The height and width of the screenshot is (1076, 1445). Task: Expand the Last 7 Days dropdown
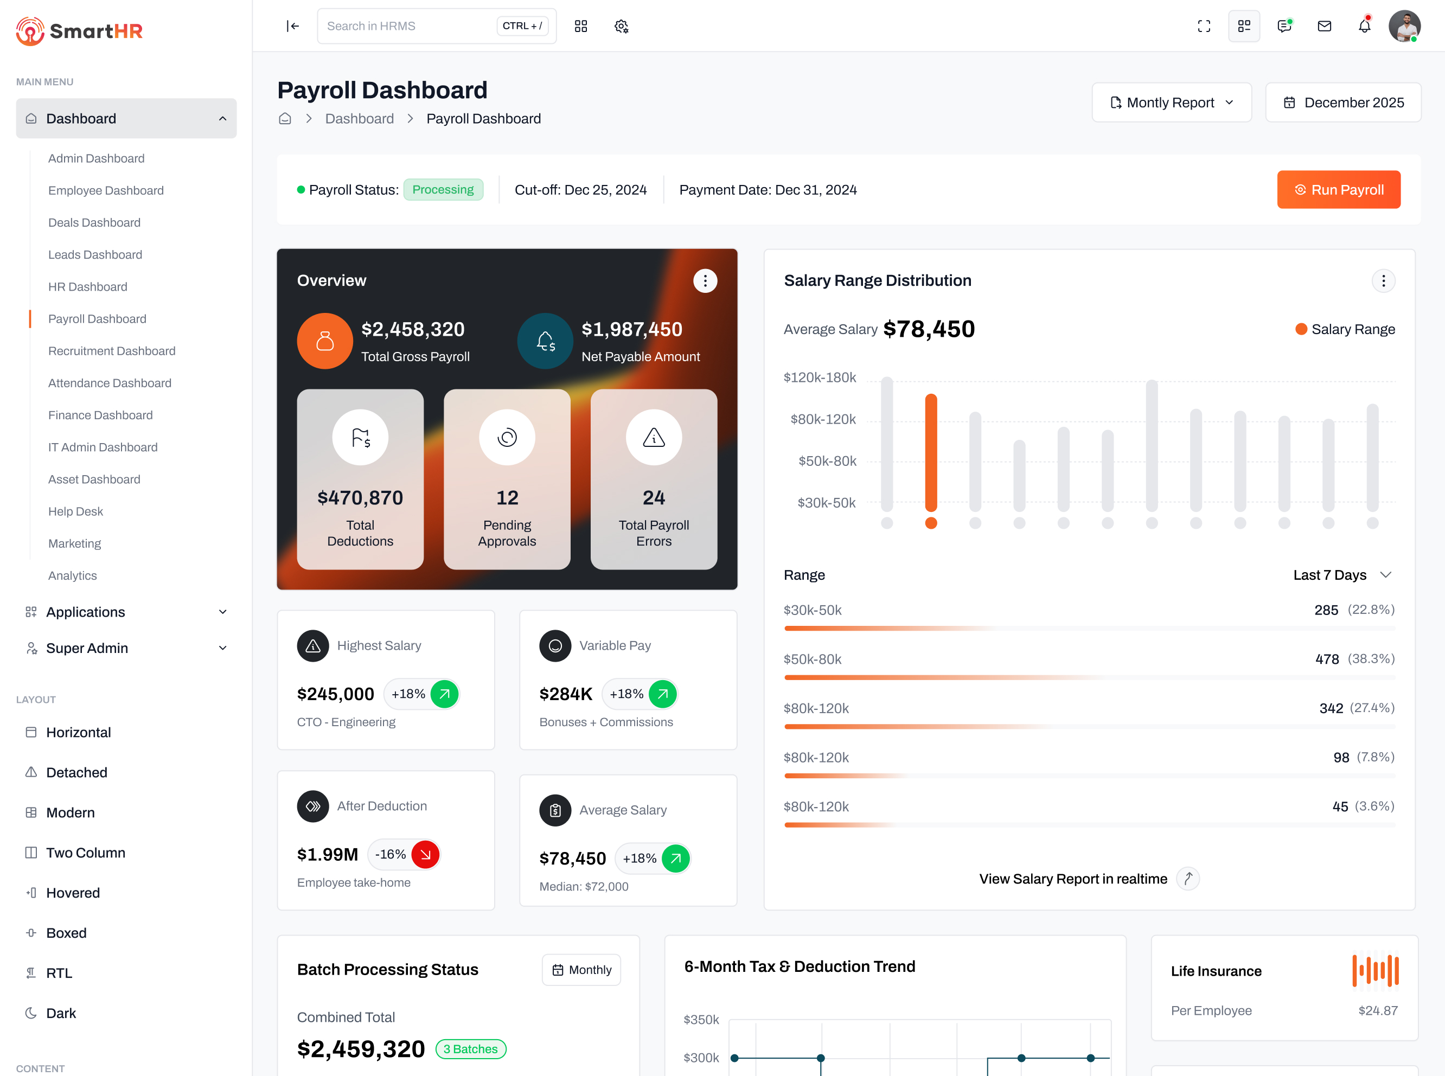tap(1341, 575)
